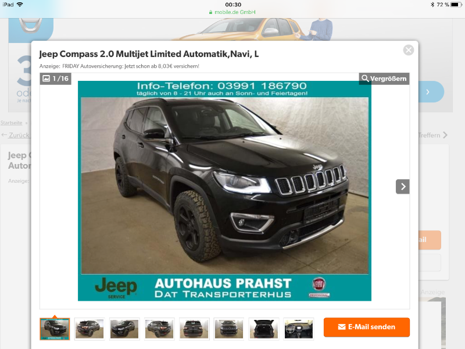Close the image gallery overlay
The height and width of the screenshot is (349, 465).
point(409,50)
